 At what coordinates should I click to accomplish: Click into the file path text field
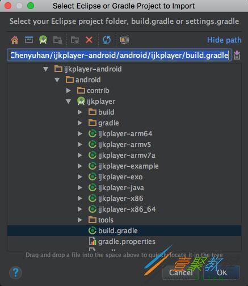click(119, 55)
